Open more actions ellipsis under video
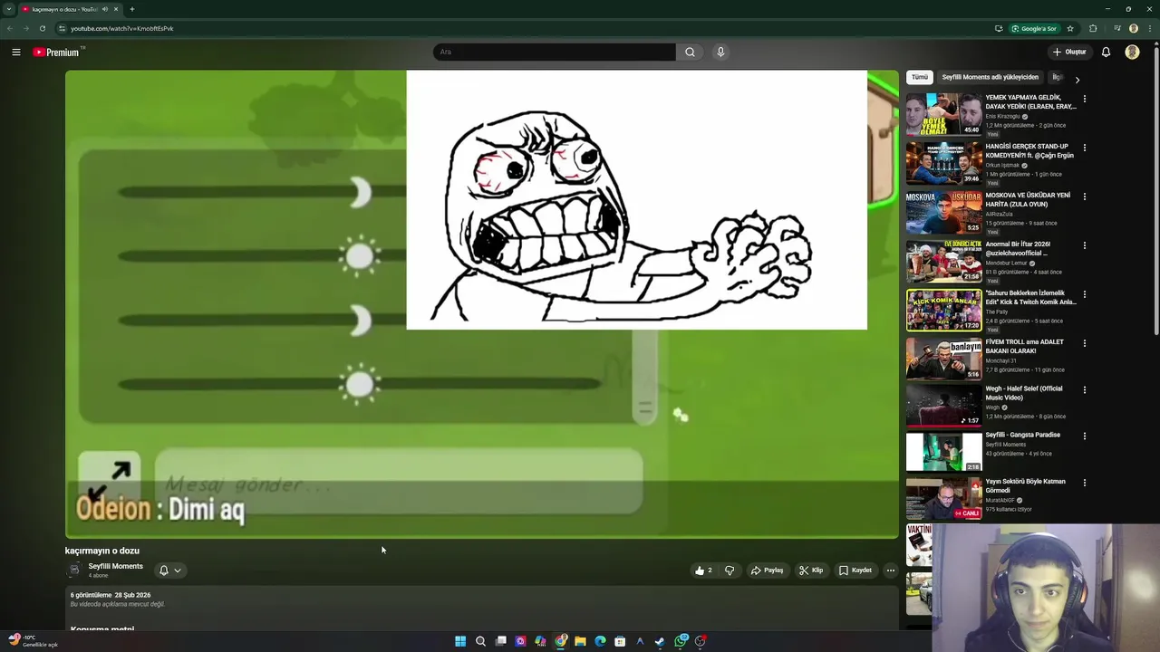The height and width of the screenshot is (652, 1160). click(x=891, y=570)
